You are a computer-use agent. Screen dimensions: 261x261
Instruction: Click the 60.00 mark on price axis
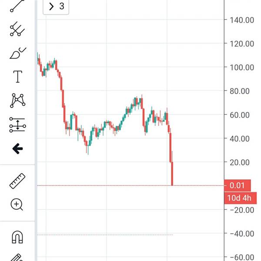pyautogui.click(x=238, y=115)
